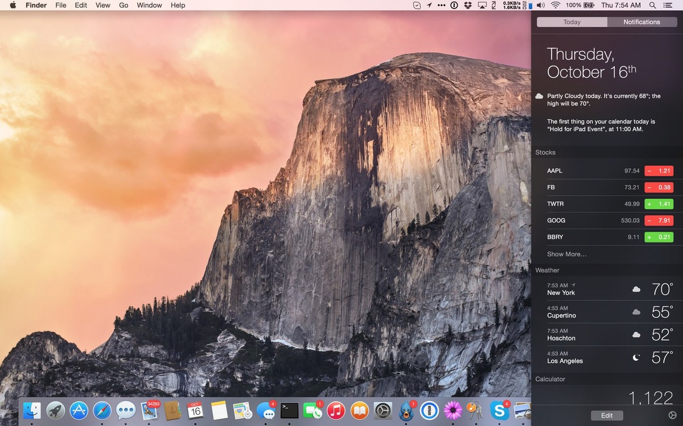The width and height of the screenshot is (683, 426).
Task: Click the Edit button in Notification Center
Action: 607,416
